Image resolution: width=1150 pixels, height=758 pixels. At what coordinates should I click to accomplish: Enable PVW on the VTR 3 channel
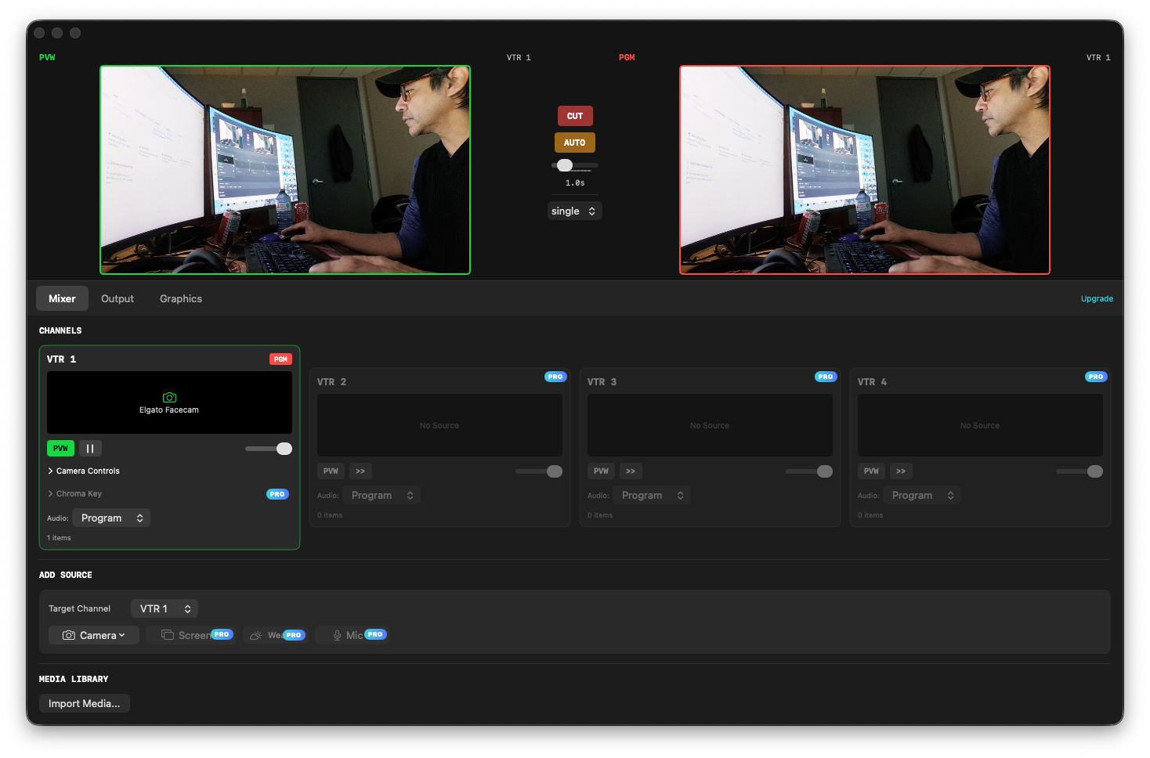(601, 471)
